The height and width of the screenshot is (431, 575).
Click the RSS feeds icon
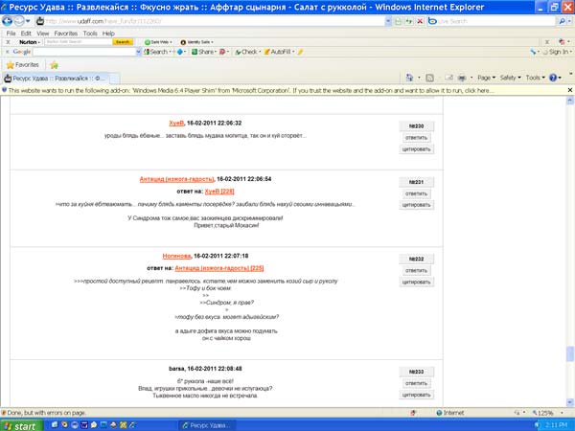point(429,78)
